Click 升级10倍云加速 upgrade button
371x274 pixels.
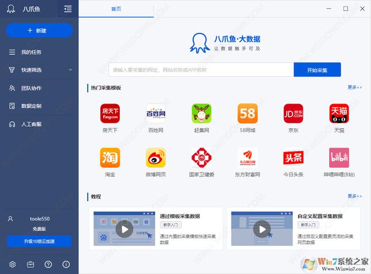click(39, 241)
